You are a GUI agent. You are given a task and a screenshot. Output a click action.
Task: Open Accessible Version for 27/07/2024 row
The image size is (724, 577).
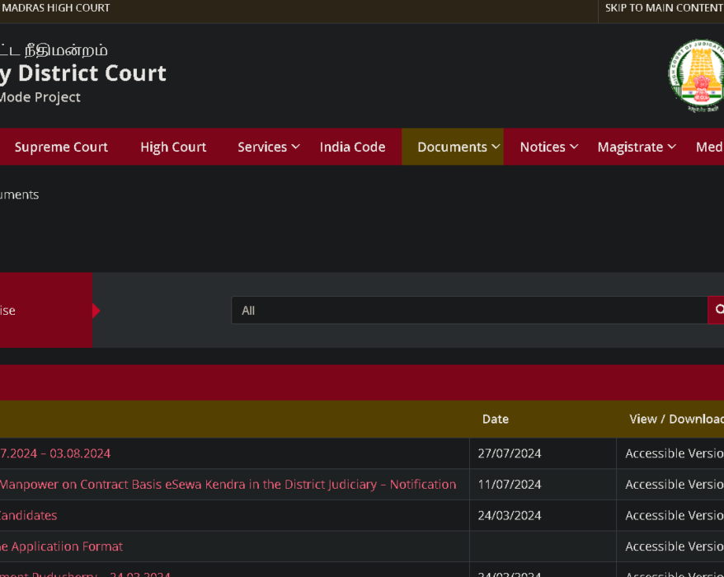click(675, 453)
